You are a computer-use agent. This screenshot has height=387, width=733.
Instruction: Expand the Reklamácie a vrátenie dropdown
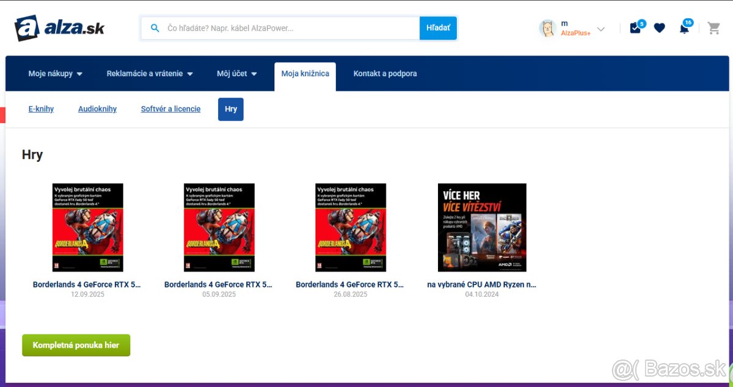(150, 74)
